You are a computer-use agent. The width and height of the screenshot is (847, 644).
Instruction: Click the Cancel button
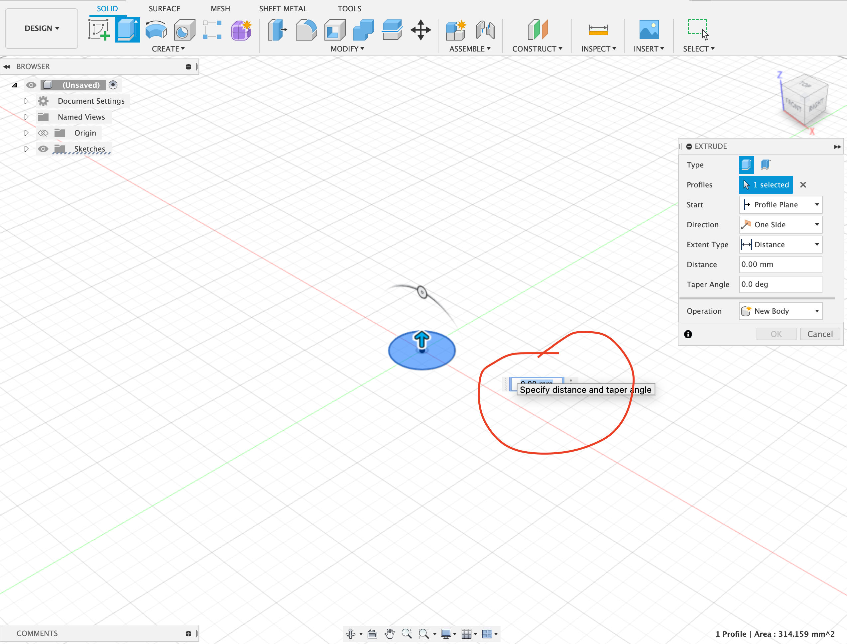click(x=820, y=334)
